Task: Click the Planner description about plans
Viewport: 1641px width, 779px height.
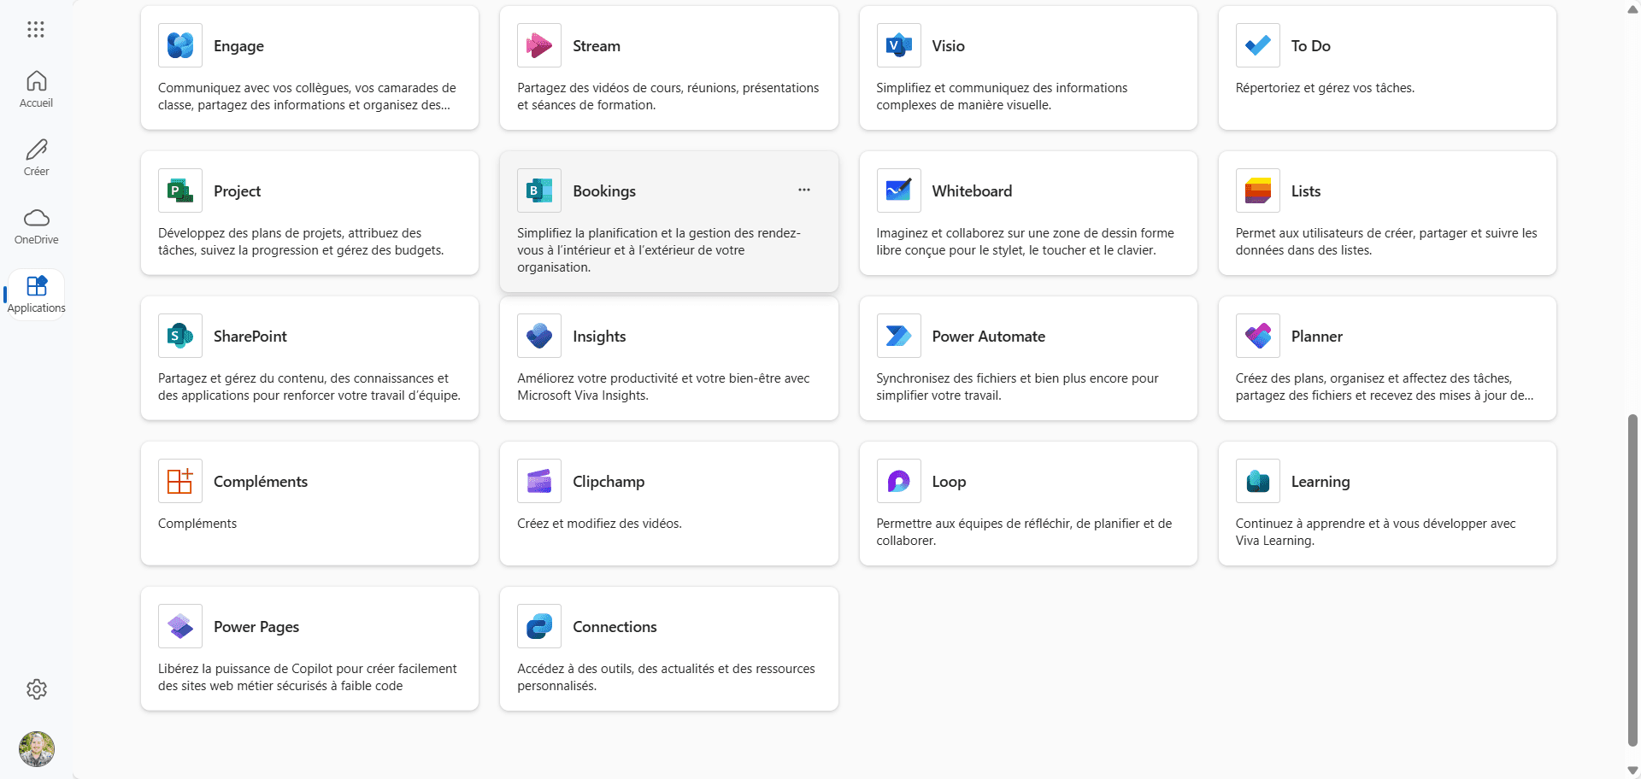Action: [x=1385, y=387]
